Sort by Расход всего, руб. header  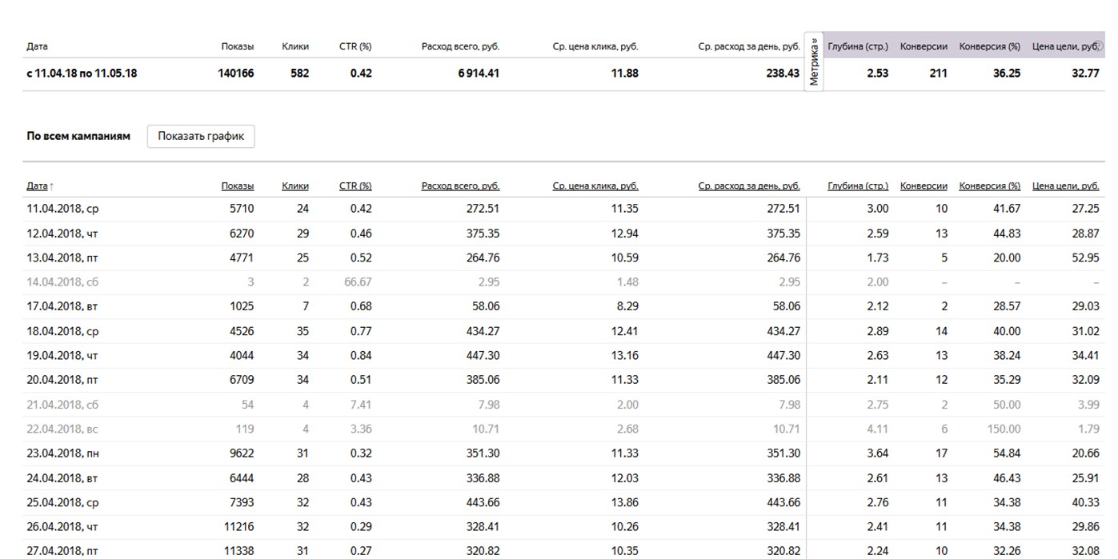click(460, 186)
